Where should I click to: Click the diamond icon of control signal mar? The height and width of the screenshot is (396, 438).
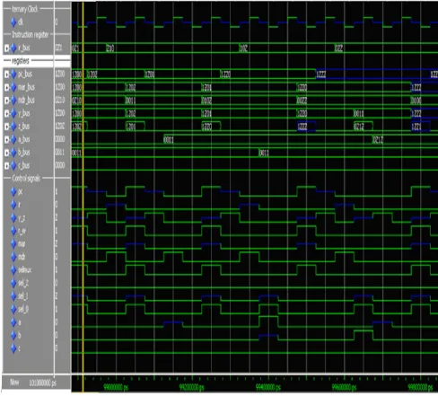click(13, 244)
